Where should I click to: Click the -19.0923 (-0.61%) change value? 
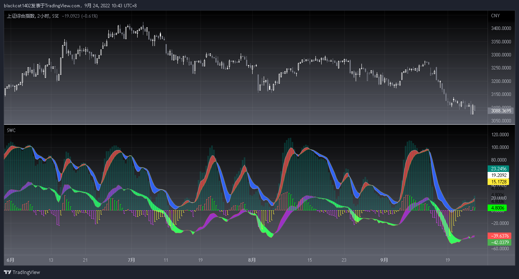pyautogui.click(x=80, y=16)
